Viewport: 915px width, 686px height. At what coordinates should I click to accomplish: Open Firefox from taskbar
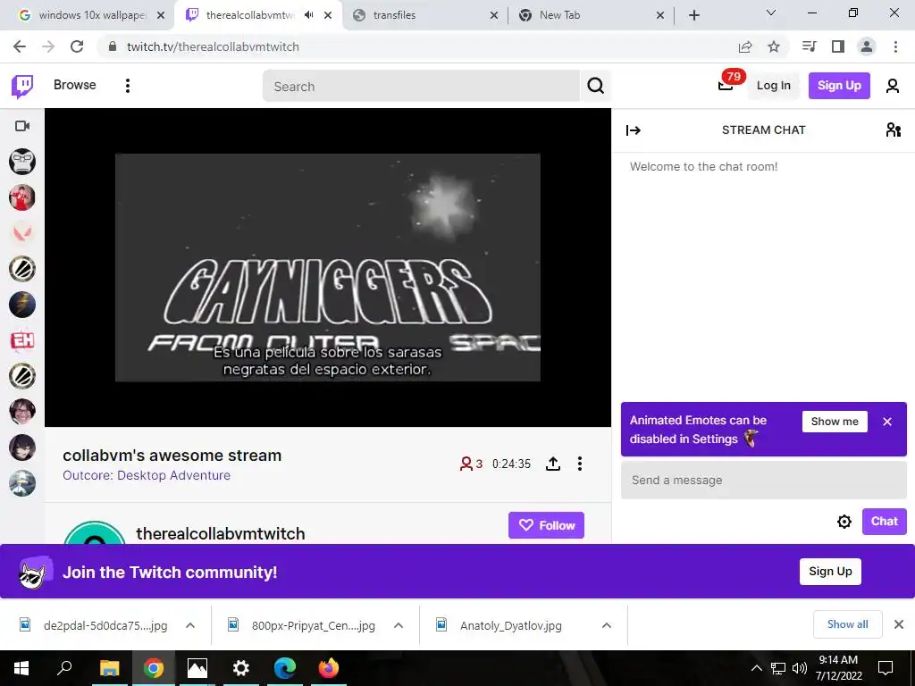tap(329, 668)
